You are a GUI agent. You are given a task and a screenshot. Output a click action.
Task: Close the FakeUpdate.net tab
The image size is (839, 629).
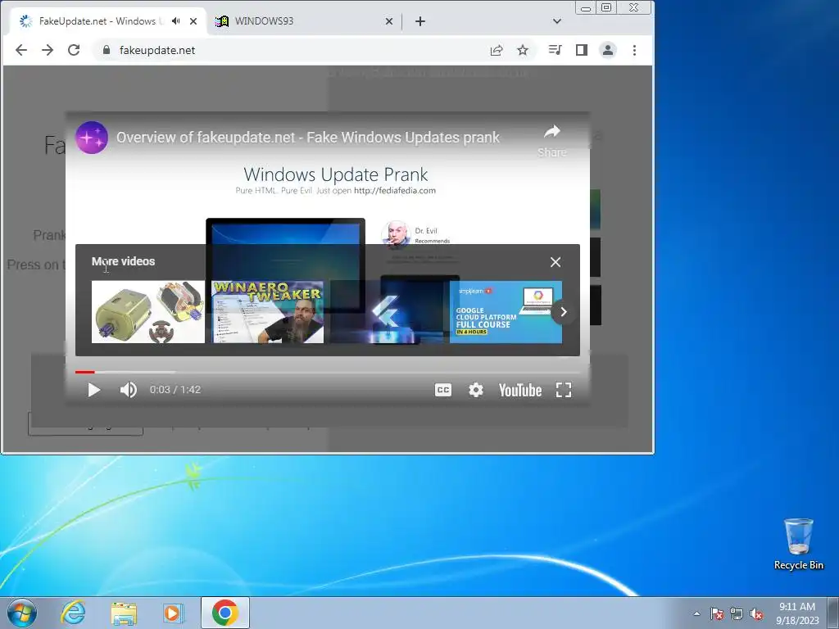coord(193,21)
